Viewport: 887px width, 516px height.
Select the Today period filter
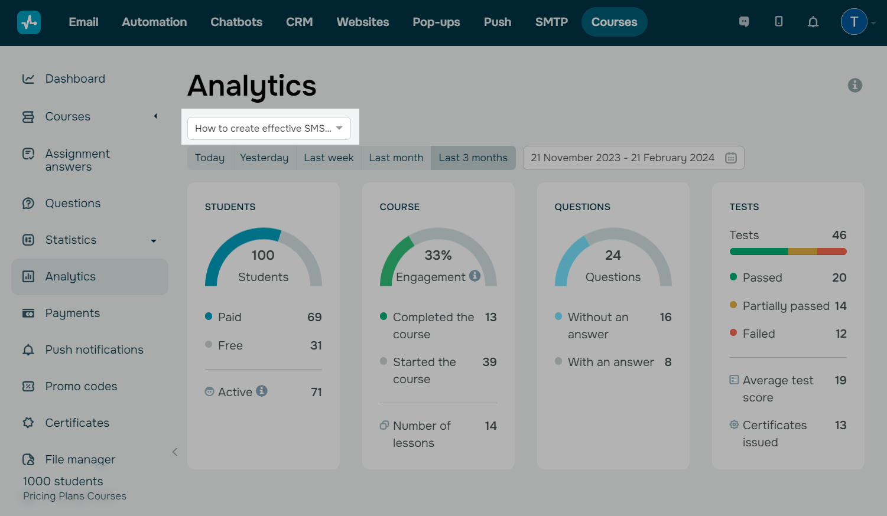coord(210,158)
